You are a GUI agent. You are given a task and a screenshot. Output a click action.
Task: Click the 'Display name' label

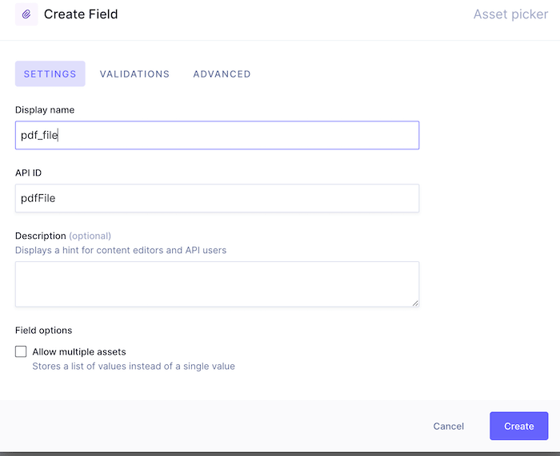[45, 110]
